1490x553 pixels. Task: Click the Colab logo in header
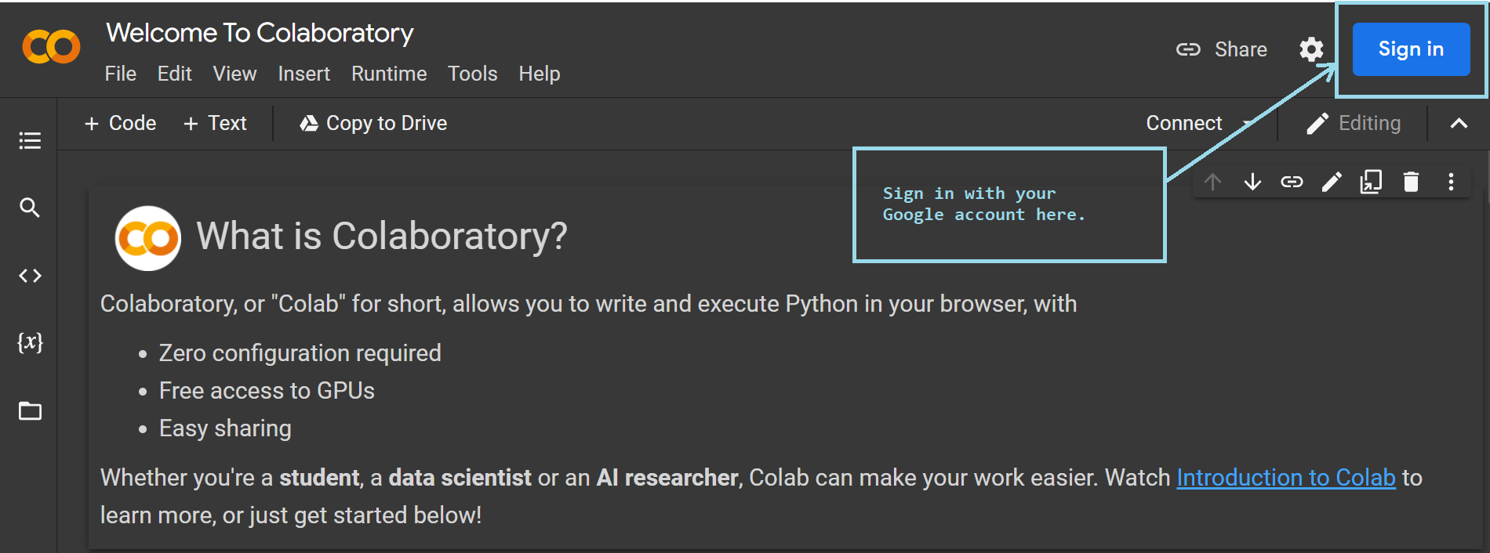tap(52, 47)
